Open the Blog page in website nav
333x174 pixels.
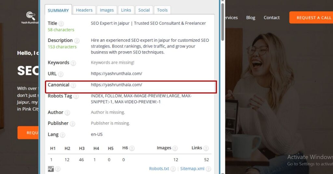pos(251,18)
